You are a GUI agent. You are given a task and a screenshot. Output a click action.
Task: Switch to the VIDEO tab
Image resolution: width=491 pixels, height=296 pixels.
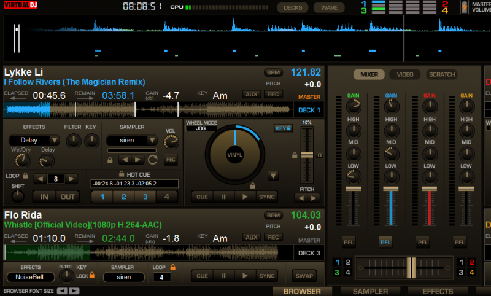(405, 74)
